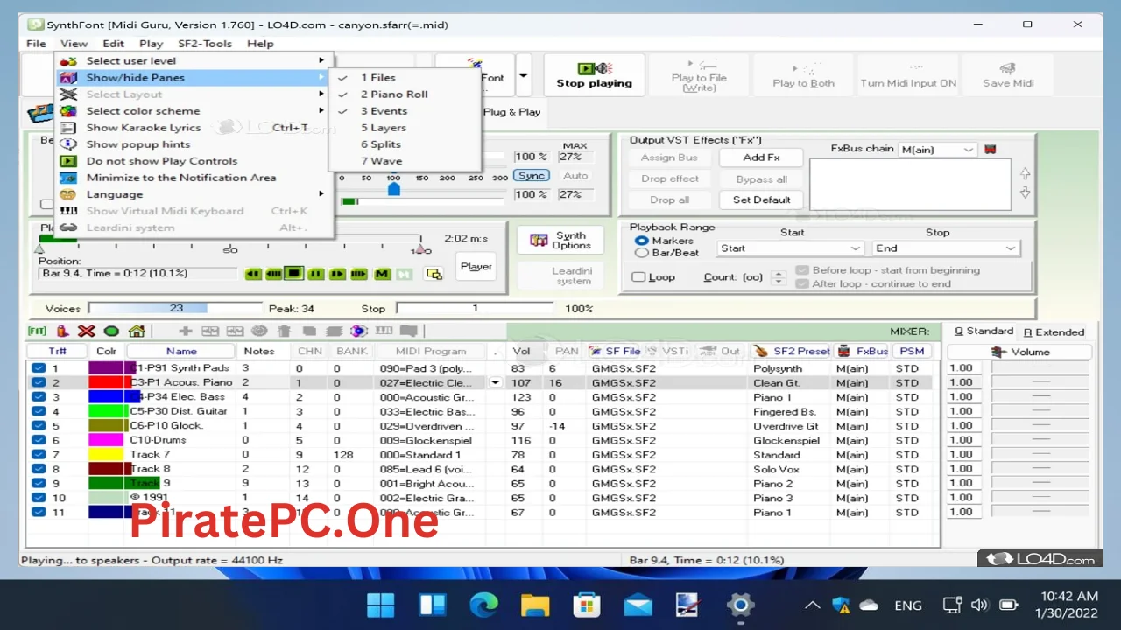Click the red lipstick-shaped icon in tracks toolbar
Screen dimensions: 1121x630
[62, 332]
